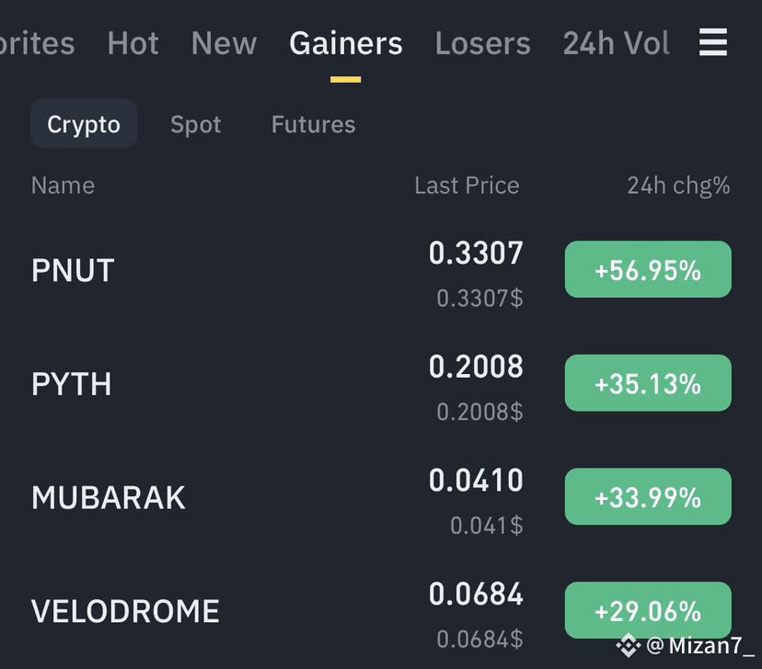Open the hamburger menu icon
Viewport: 762px width, 669px height.
(x=713, y=42)
